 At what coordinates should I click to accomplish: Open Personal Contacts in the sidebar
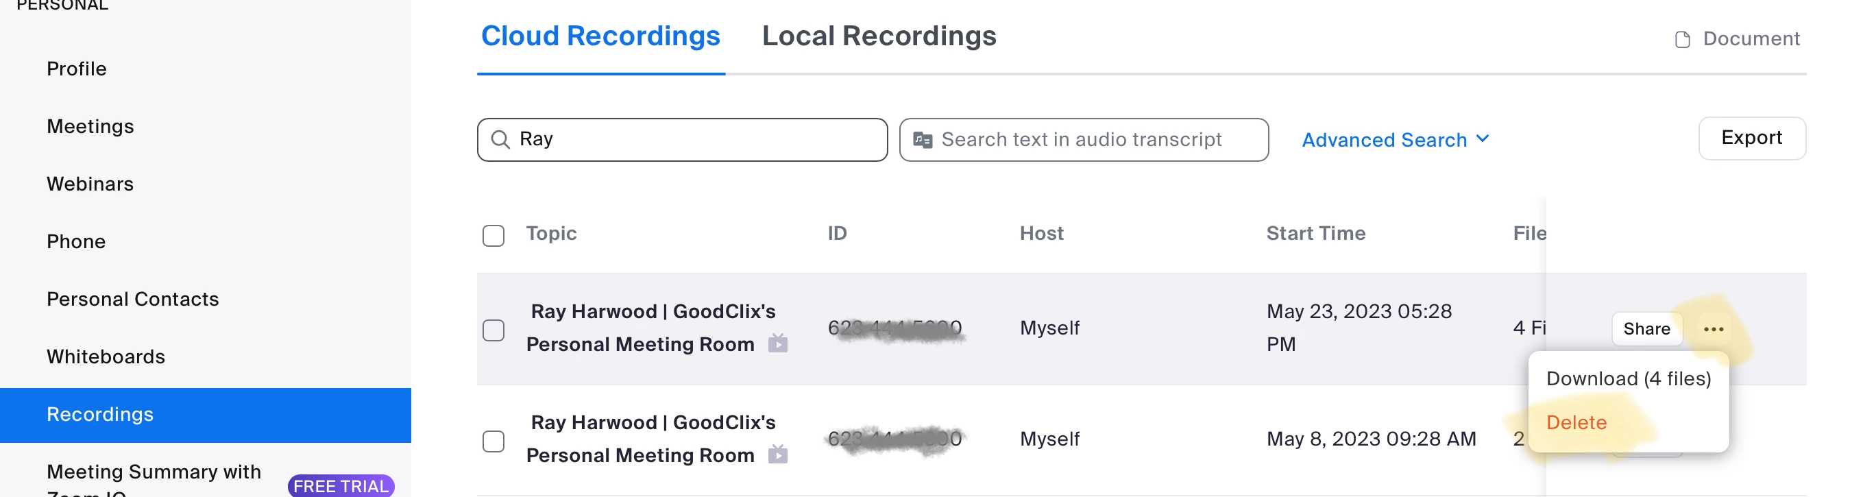pyautogui.click(x=132, y=299)
